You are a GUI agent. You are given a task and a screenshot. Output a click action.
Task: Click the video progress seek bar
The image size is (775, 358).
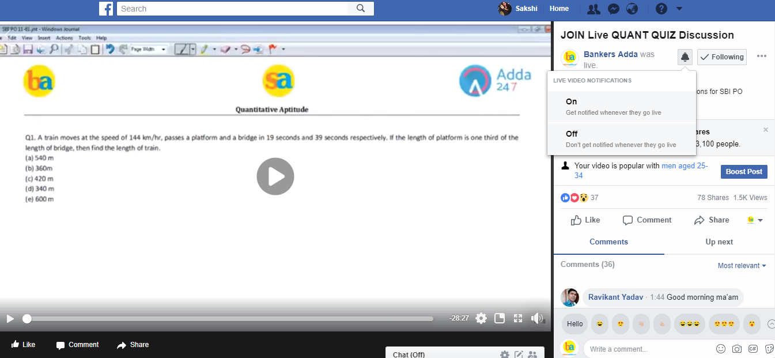coord(230,318)
